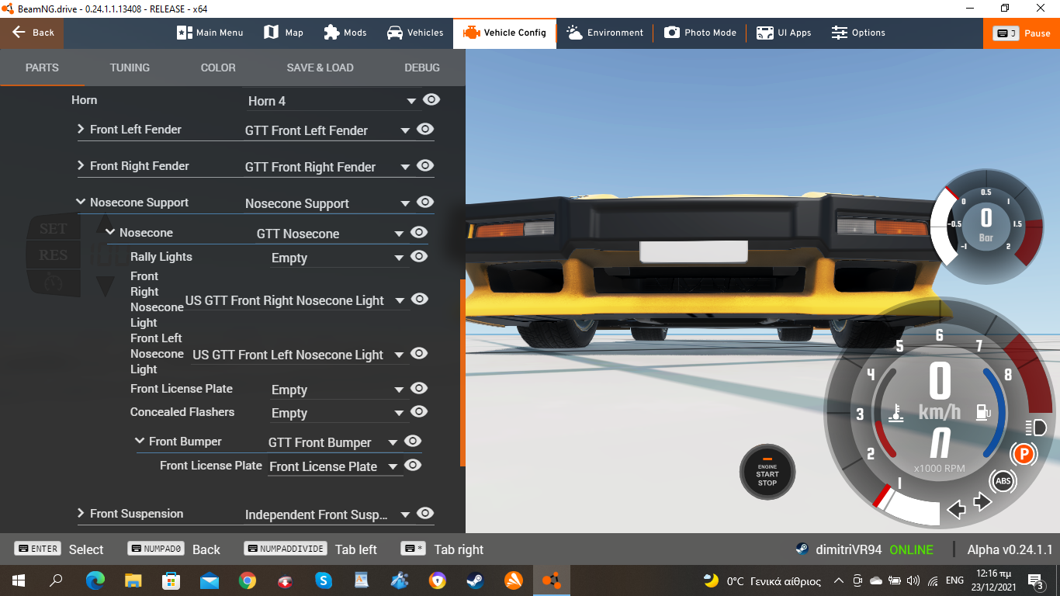Viewport: 1060px width, 596px height.
Task: Click the Tab right hint
Action: pos(442,549)
